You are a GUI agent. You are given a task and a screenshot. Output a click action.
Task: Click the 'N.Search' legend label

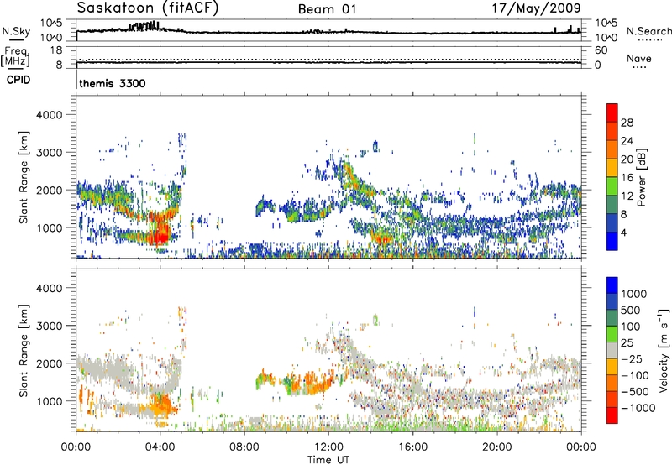click(x=648, y=31)
